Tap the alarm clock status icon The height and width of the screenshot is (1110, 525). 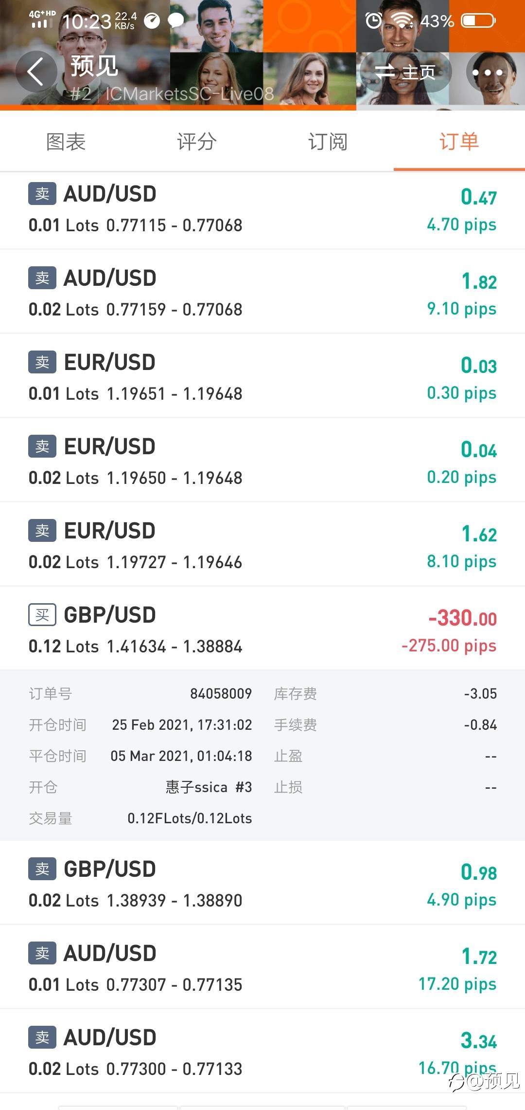click(x=374, y=20)
